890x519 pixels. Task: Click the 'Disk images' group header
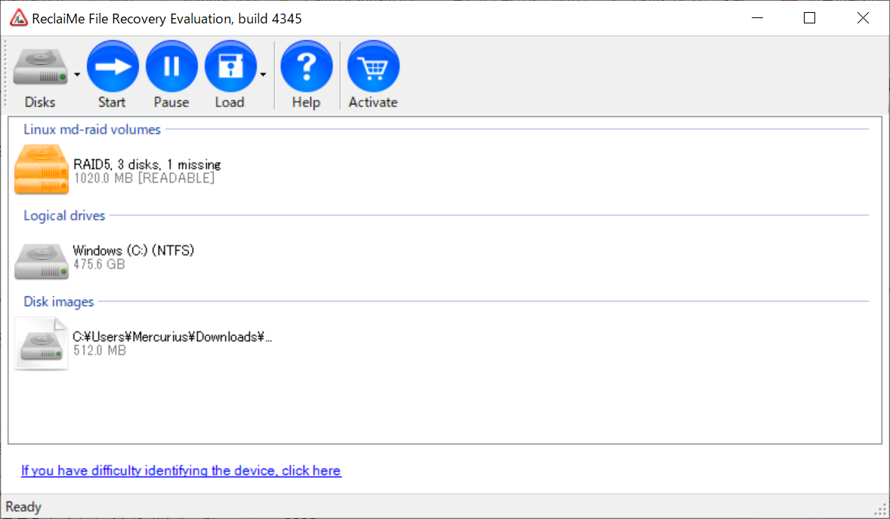point(58,301)
